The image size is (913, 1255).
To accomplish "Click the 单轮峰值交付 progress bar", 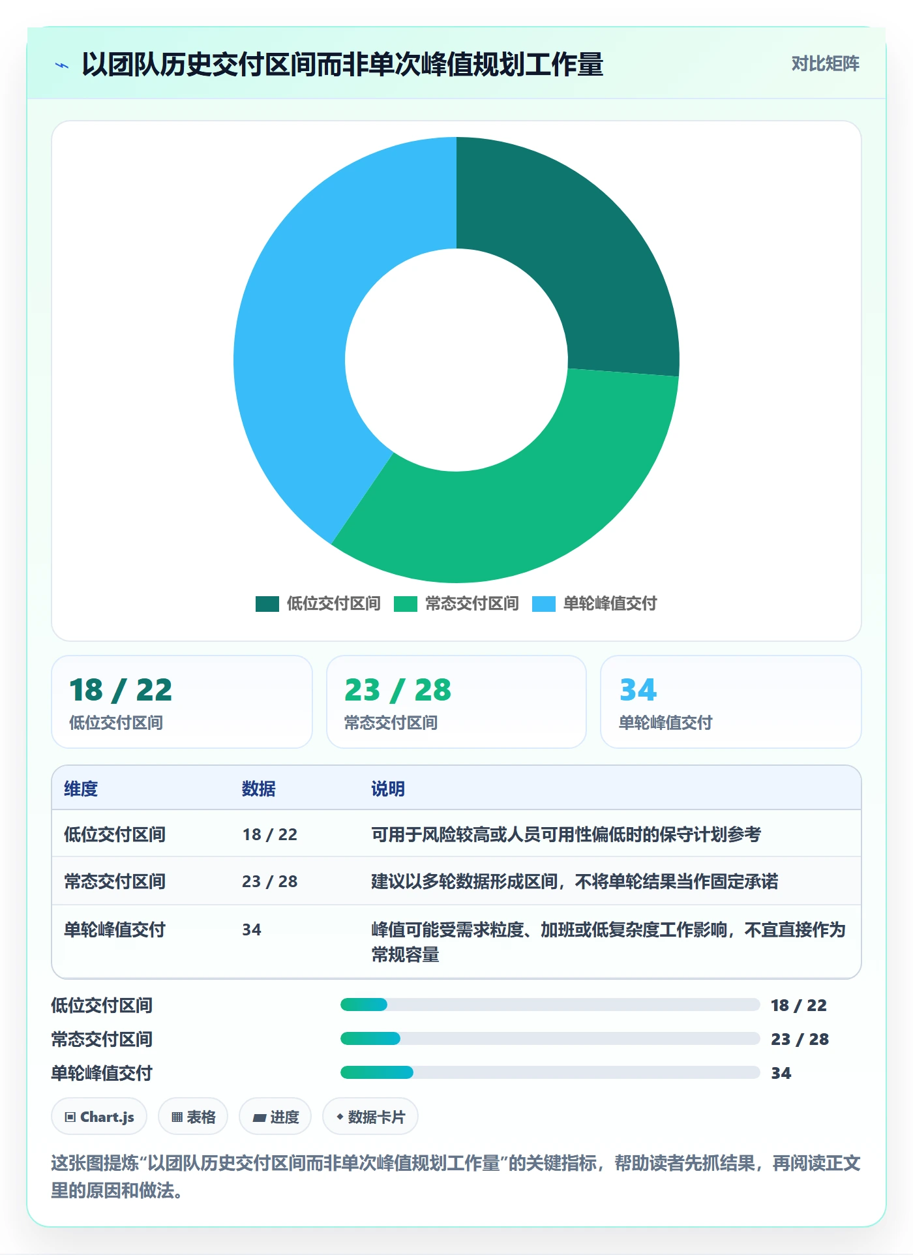I will pos(550,1072).
